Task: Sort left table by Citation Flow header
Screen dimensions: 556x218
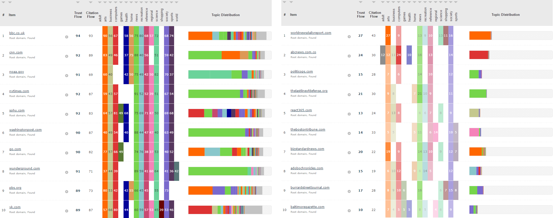Action: coord(92,15)
